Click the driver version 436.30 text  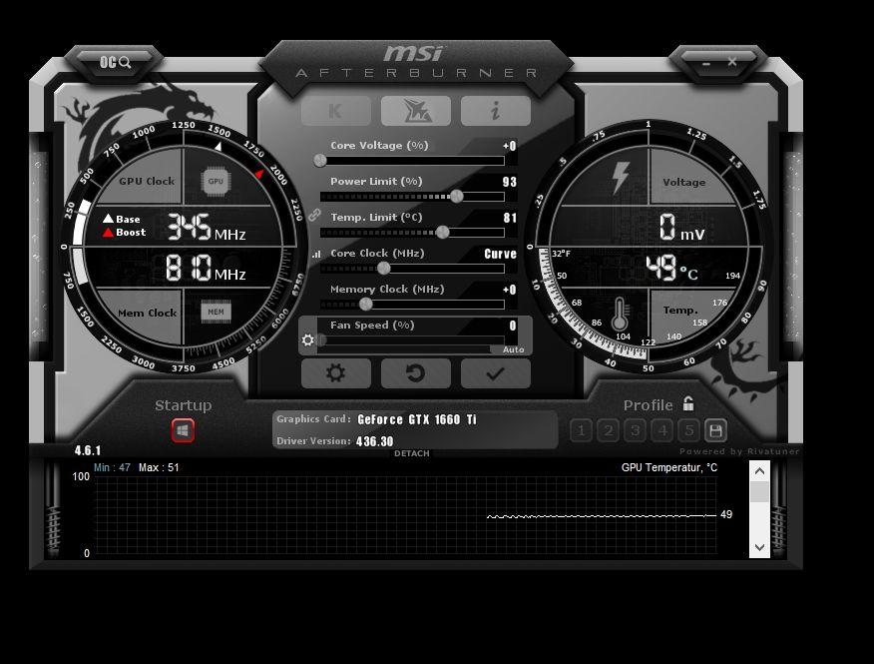pos(374,441)
